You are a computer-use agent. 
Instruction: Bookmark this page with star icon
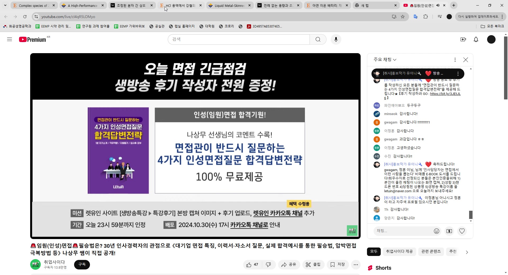[403, 17]
